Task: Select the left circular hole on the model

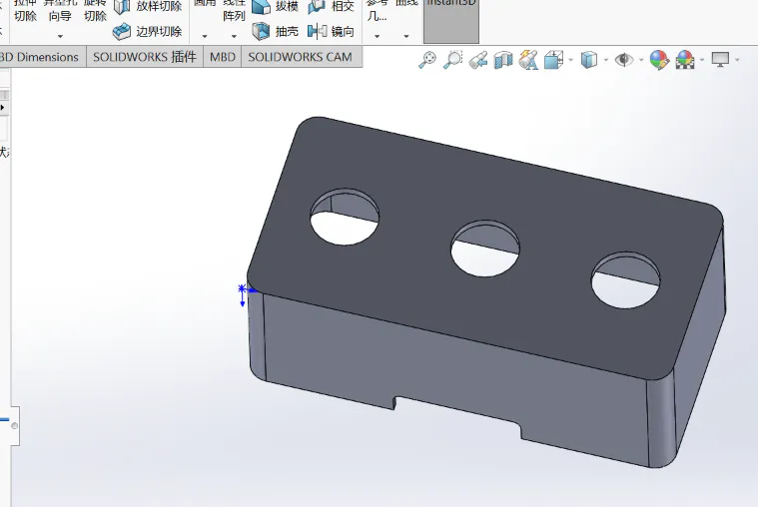Action: tap(345, 217)
